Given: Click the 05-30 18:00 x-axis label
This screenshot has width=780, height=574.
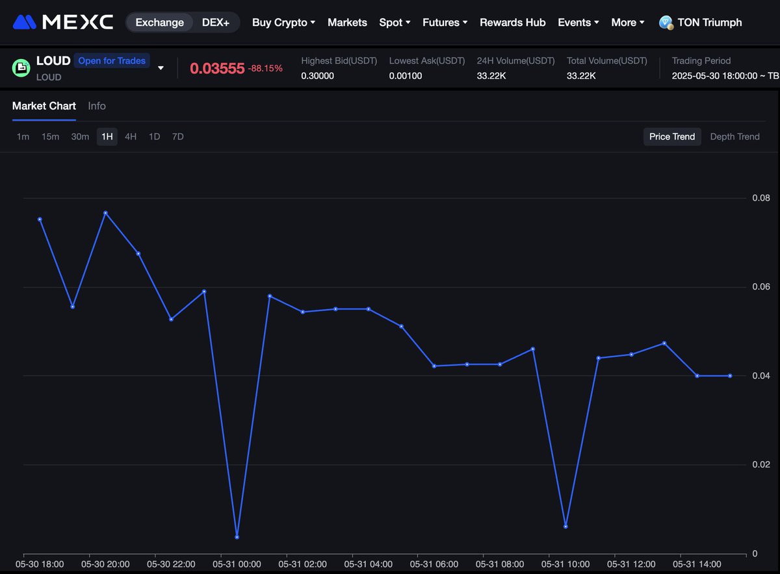Looking at the screenshot, I should (40, 564).
